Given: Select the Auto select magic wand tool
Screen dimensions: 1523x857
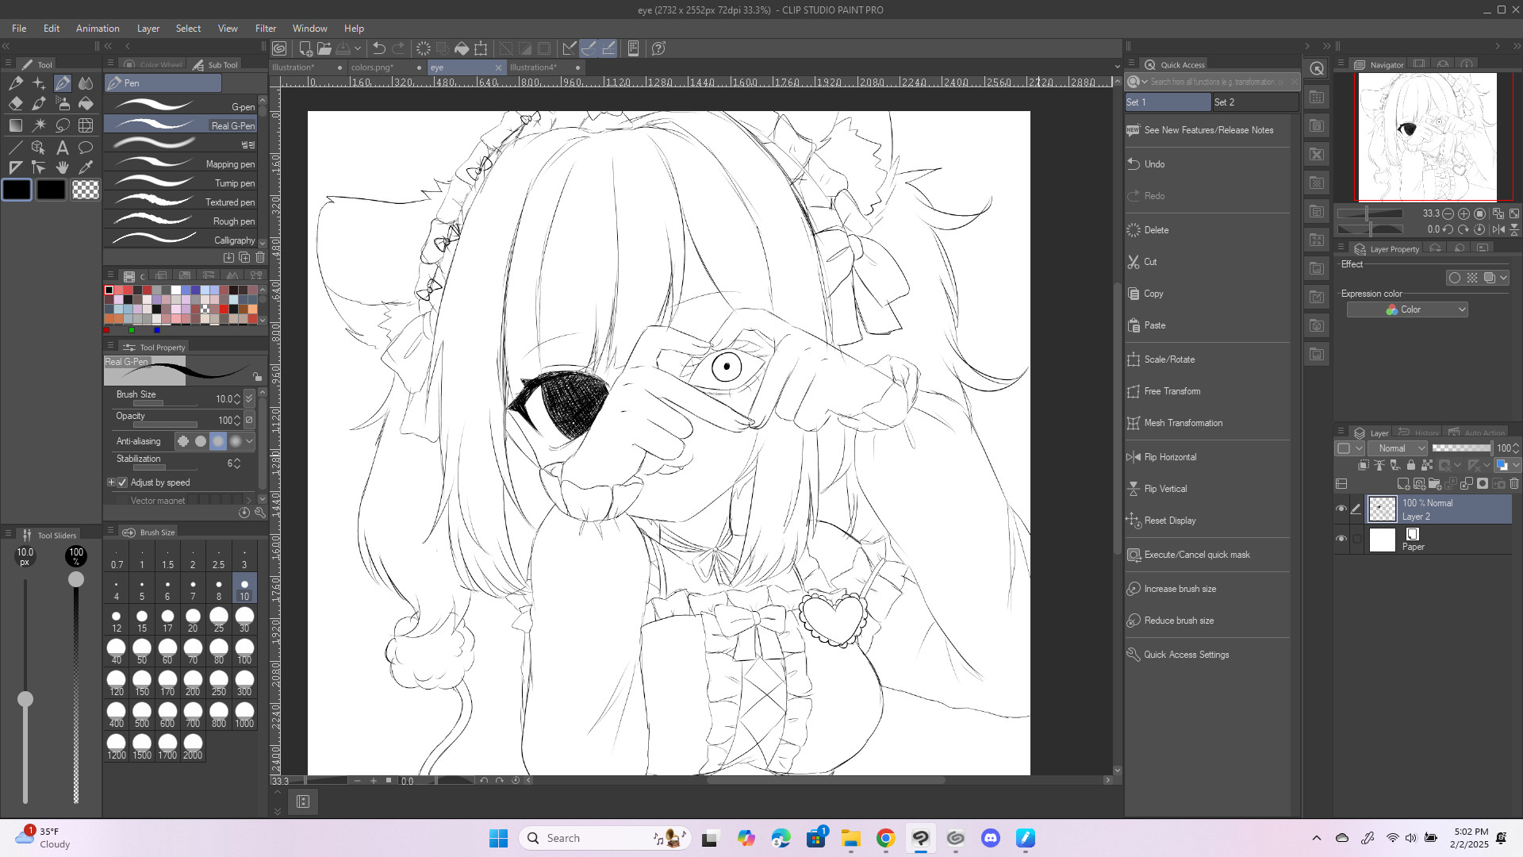Looking at the screenshot, I should click(39, 125).
